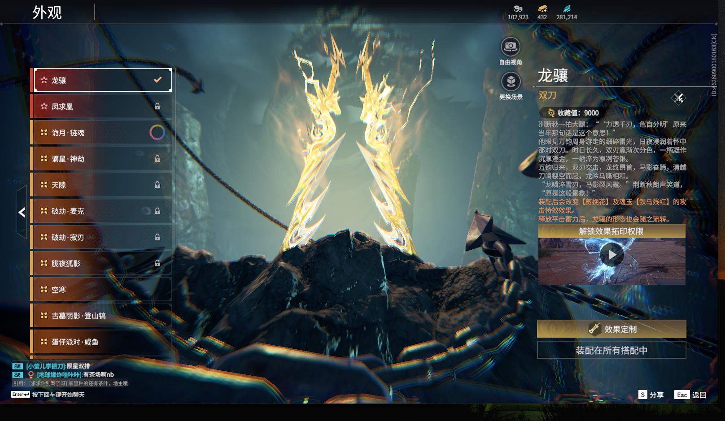The width and height of the screenshot is (725, 421).
Task: Click the dual blades weapon type icon
Action: [678, 98]
